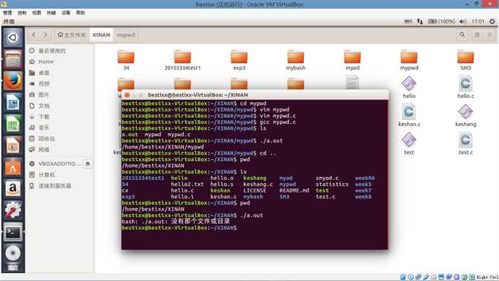Viewport: 499px width, 281px height.
Task: Go forward in the file manager
Action: [x=45, y=34]
